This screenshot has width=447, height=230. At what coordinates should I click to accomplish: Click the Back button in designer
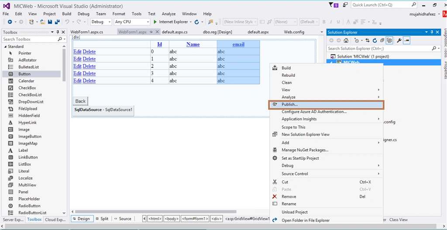(x=80, y=101)
